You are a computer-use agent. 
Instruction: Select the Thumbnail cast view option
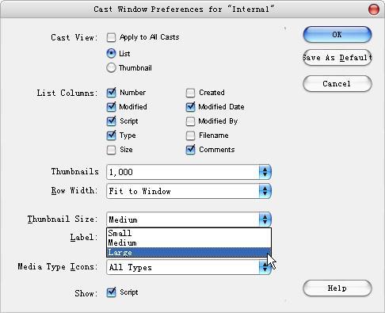(111, 68)
